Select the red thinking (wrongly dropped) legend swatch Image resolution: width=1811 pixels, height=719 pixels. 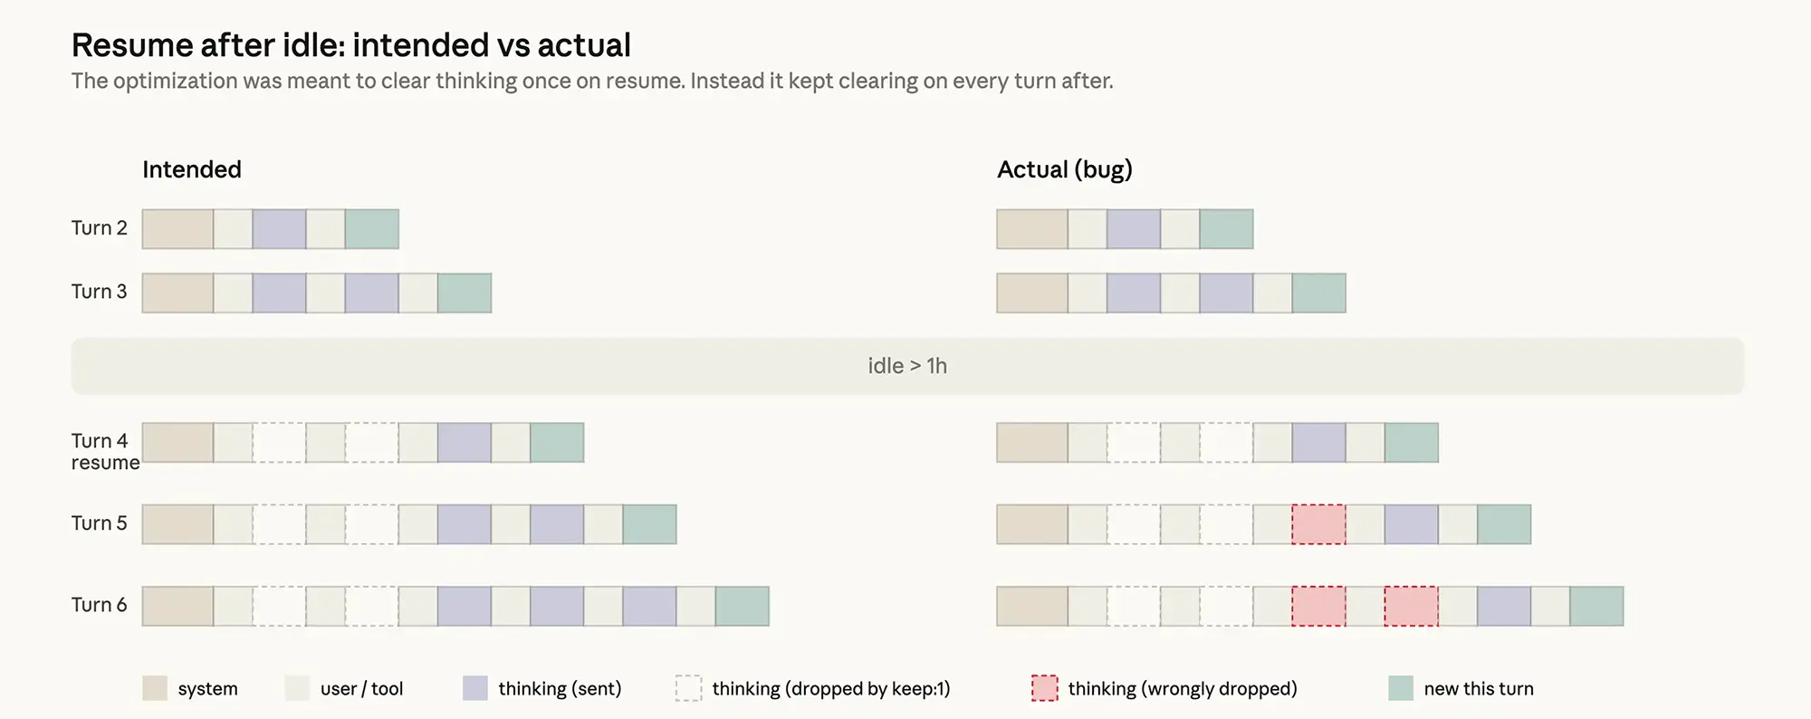click(1045, 688)
